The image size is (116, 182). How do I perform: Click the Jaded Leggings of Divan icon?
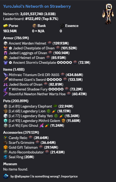[x=5, y=53]
